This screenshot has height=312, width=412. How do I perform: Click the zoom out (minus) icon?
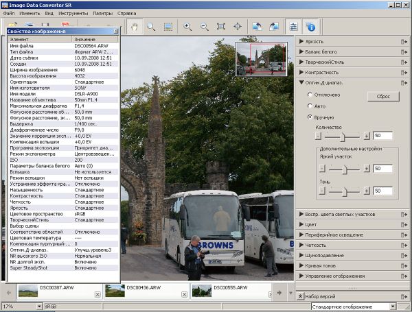(x=204, y=27)
